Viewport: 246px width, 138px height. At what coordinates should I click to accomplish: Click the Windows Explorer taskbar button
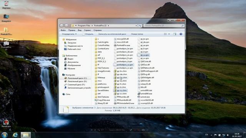[26, 135]
